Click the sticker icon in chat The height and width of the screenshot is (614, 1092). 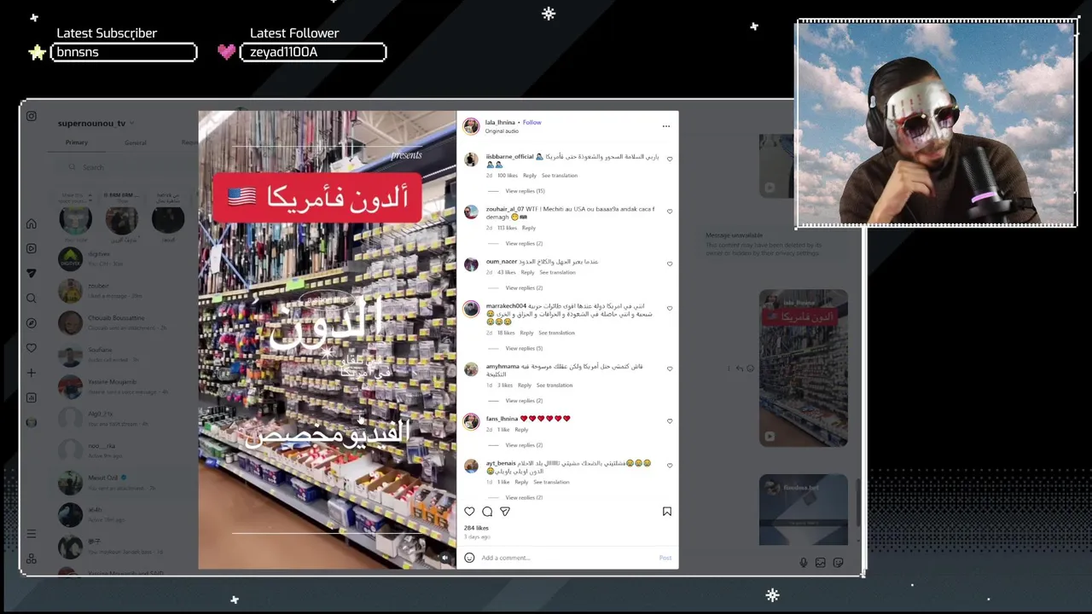tap(839, 562)
